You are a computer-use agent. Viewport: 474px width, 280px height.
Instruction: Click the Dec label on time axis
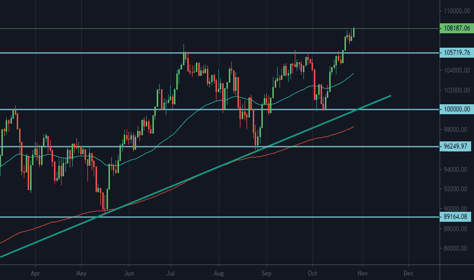coord(408,273)
